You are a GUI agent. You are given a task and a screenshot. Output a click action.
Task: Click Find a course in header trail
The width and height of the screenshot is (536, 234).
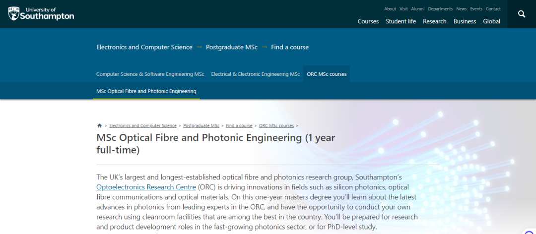[x=289, y=47]
